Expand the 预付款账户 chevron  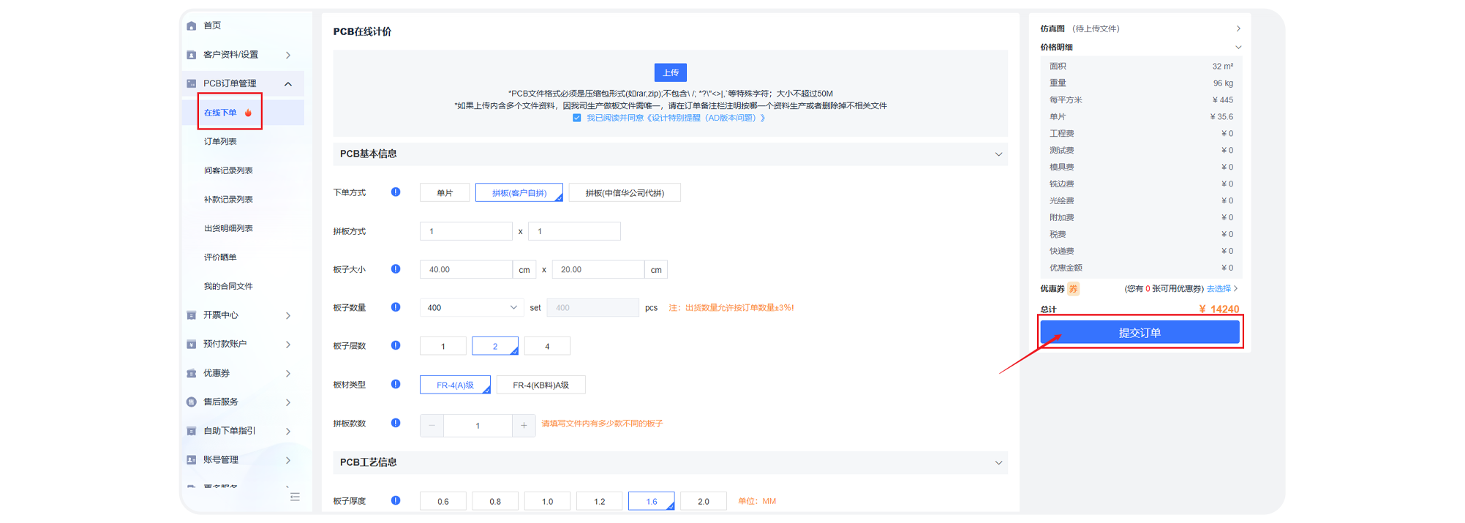click(288, 345)
